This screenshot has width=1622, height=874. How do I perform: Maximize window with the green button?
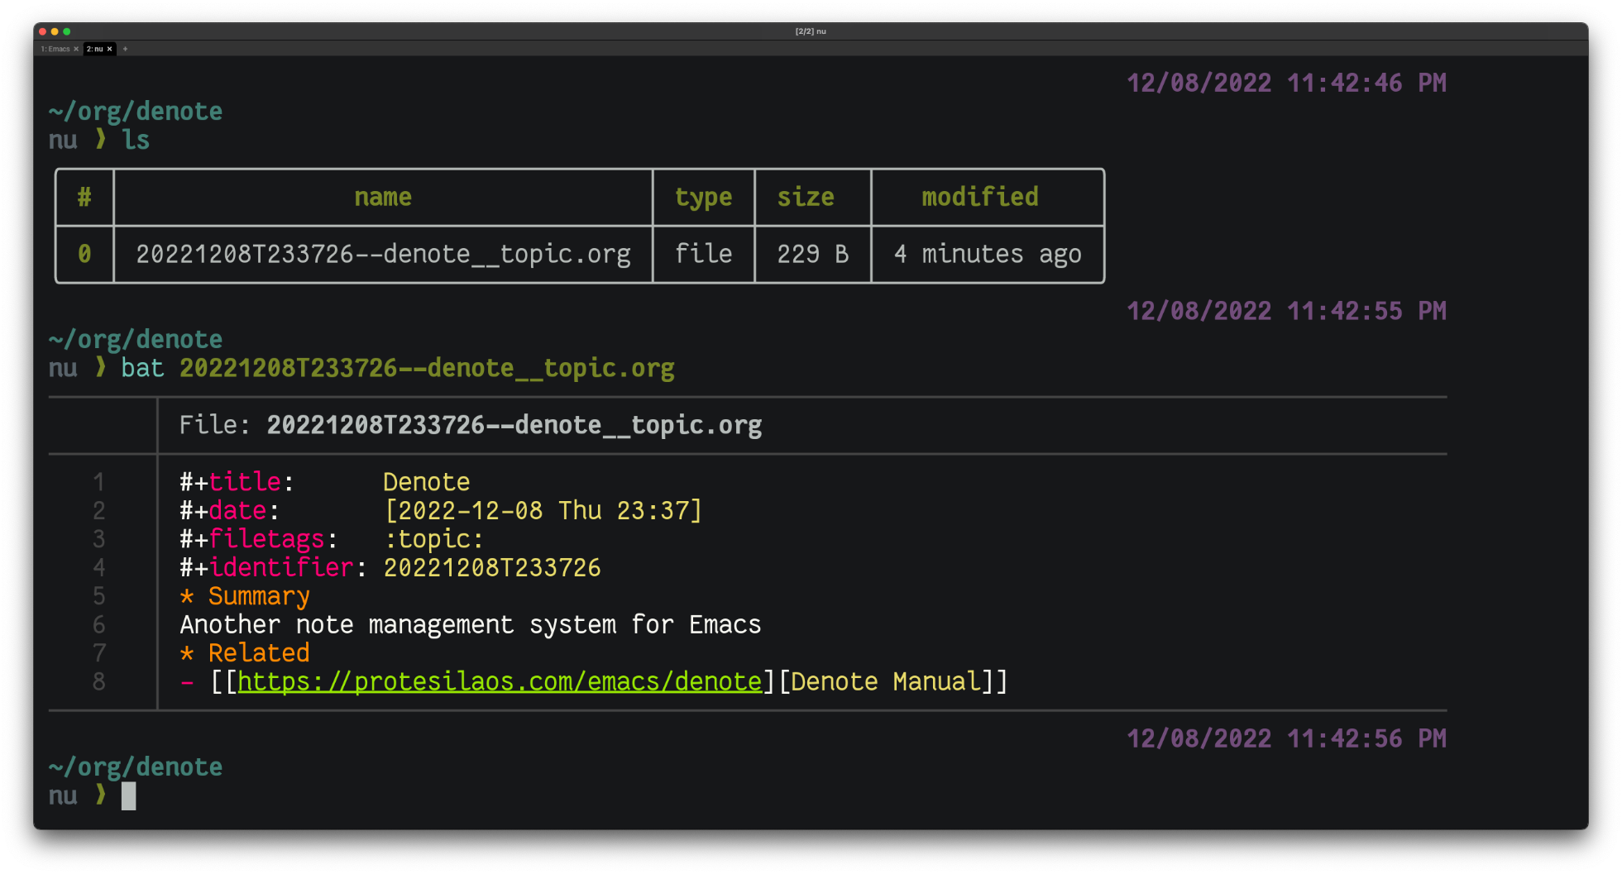[67, 31]
